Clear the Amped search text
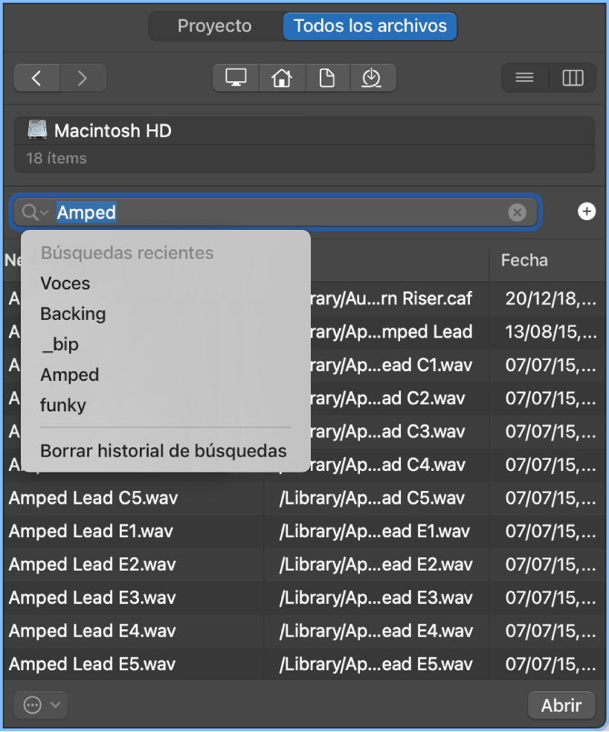This screenshot has height=732, width=609. pyautogui.click(x=517, y=213)
